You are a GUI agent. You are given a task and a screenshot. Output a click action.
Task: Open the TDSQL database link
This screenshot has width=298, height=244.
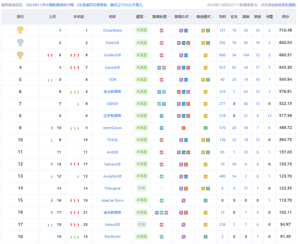tap(112, 140)
